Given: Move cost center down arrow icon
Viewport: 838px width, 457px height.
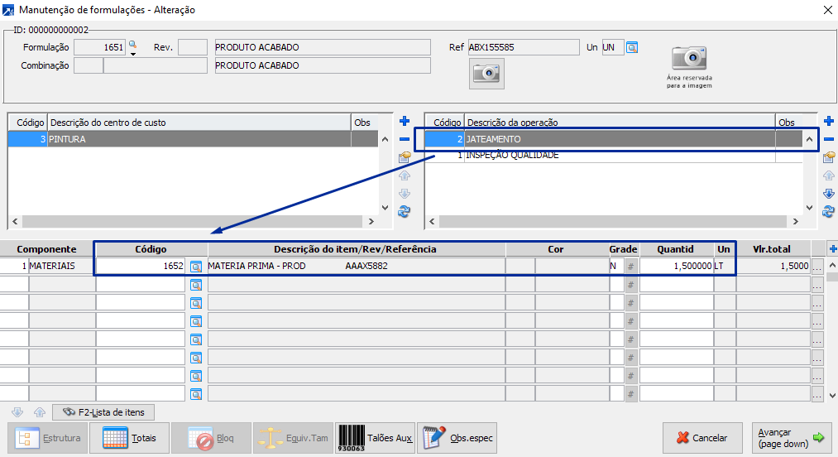Looking at the screenshot, I should click(x=405, y=193).
